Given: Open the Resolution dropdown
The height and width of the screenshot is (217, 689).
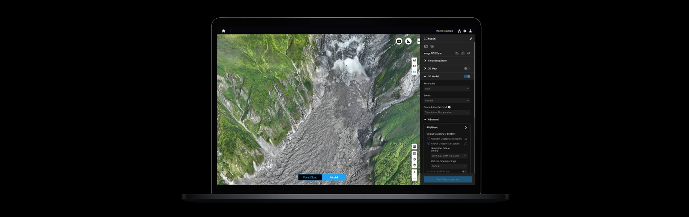Looking at the screenshot, I should coord(447,89).
